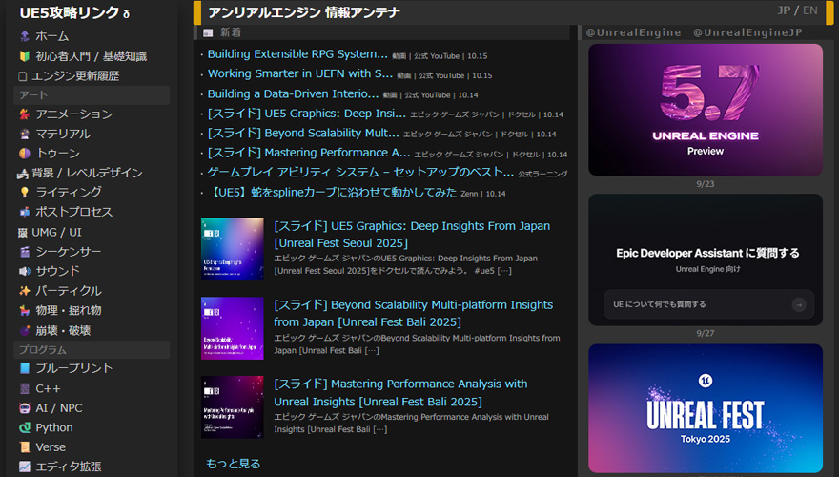The width and height of the screenshot is (839, 477).
Task: Click the sound icon beside サウンド
Action: click(x=24, y=271)
